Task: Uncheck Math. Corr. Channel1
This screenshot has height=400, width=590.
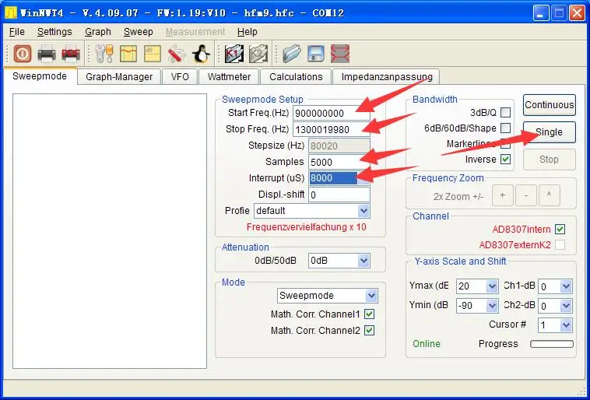Action: click(x=370, y=314)
